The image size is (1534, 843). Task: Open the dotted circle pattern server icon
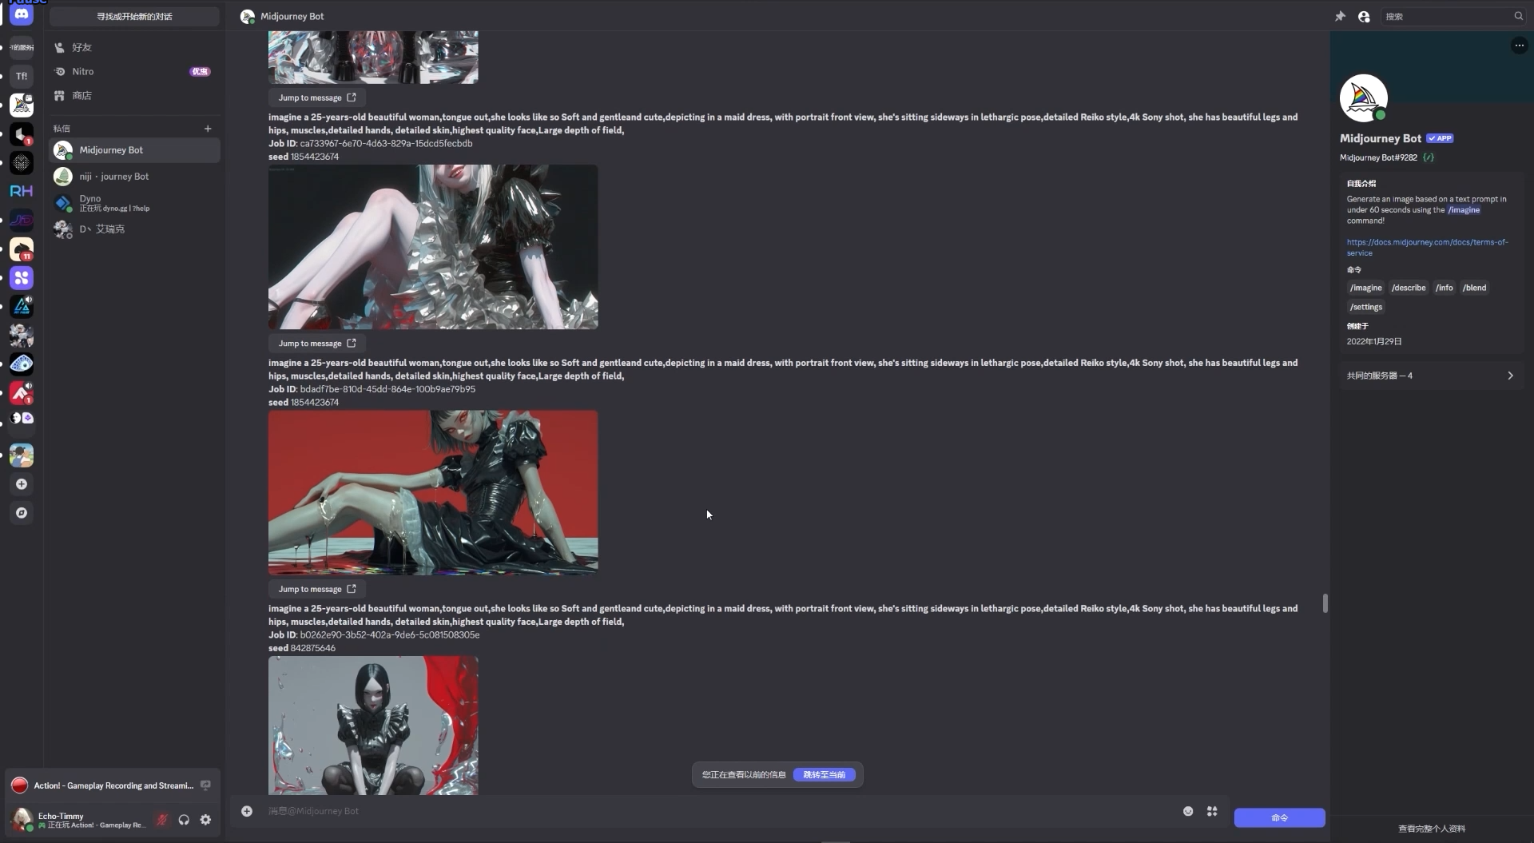point(22,163)
